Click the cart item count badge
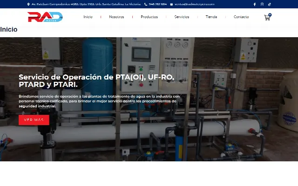The image size is (298, 186). point(270,14)
